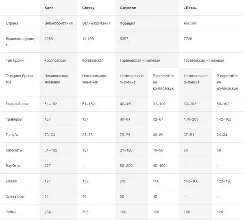This screenshot has height=220, width=244.
Task: Click the Элеваторы row label
Action: click(x=16, y=196)
